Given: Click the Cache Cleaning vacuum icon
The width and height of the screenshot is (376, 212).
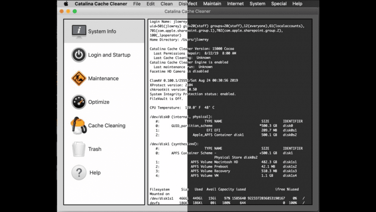Looking at the screenshot, I should coord(78,125).
